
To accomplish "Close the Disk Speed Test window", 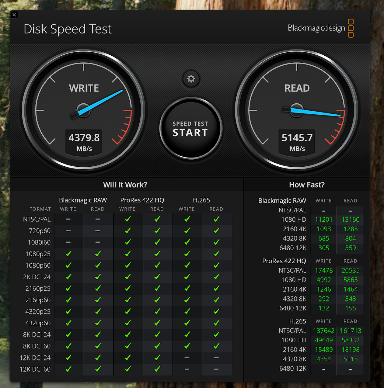I will point(14,15).
